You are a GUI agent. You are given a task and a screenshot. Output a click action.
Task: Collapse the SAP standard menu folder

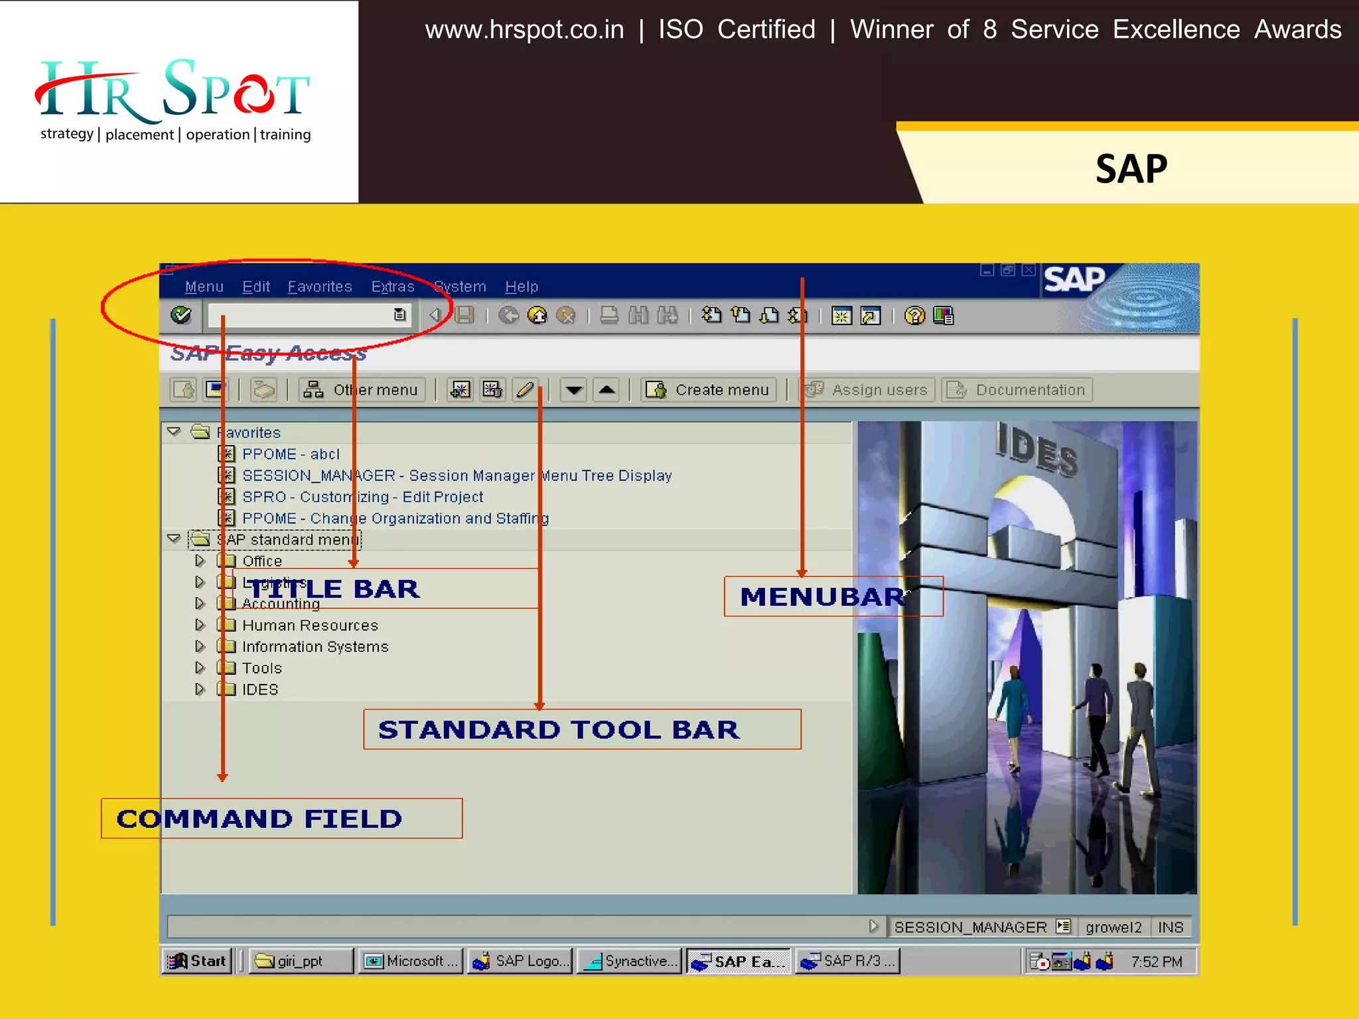[174, 539]
